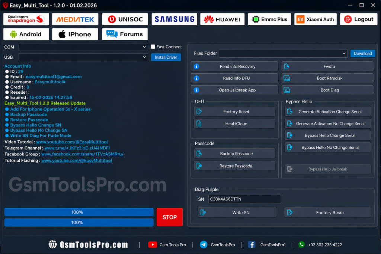Screen dimensions: 381x254
Task: Click the Boot Ramdisk icon
Action: [x=287, y=78]
